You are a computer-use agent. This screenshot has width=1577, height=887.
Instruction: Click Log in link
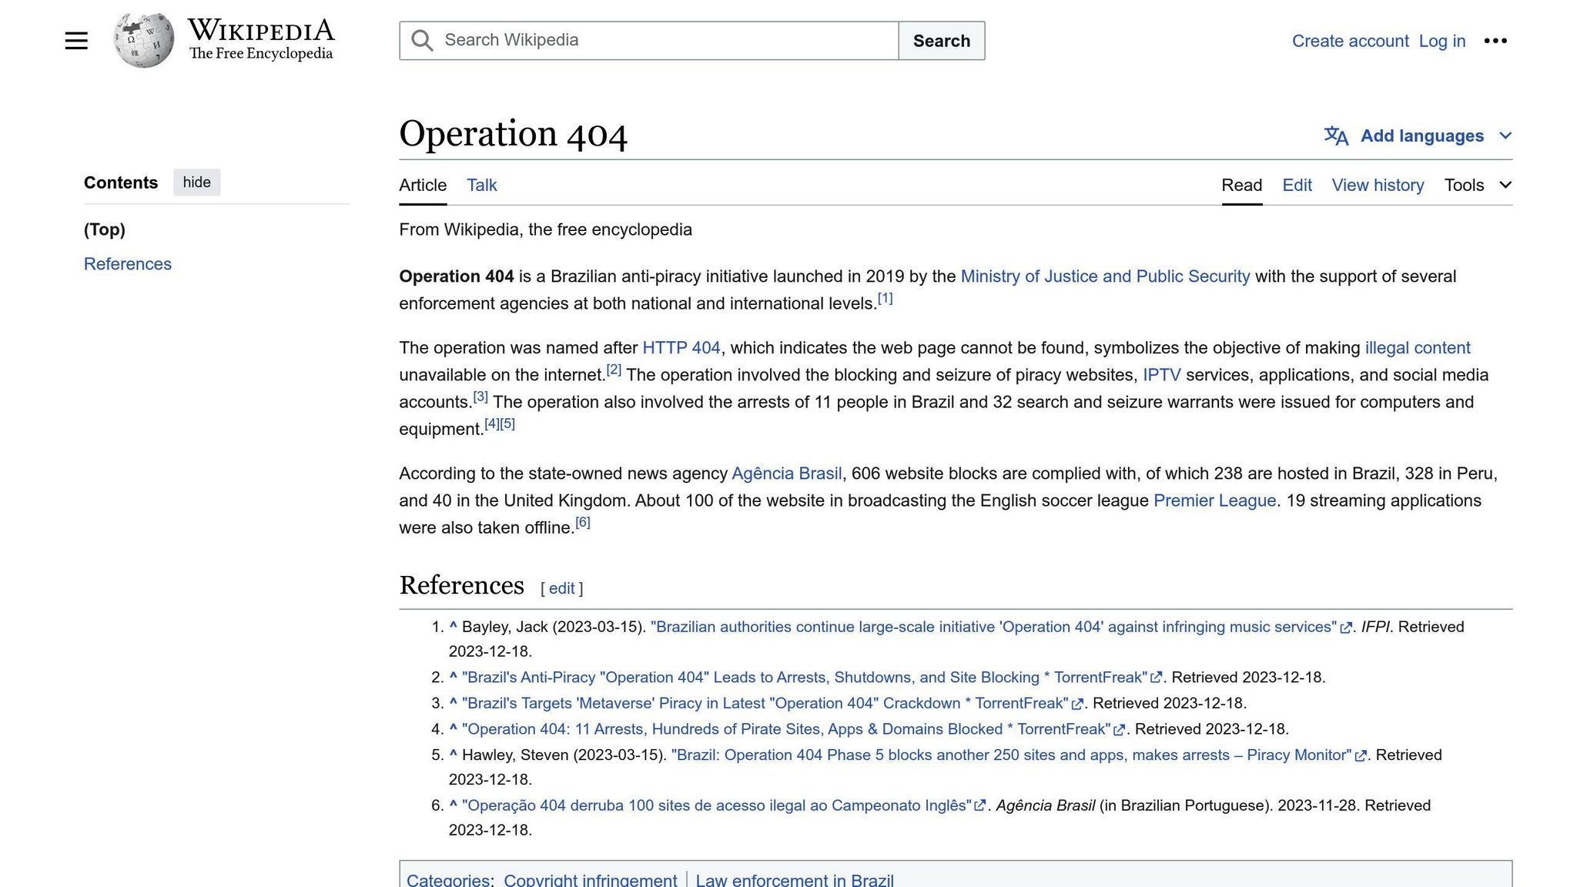point(1441,41)
